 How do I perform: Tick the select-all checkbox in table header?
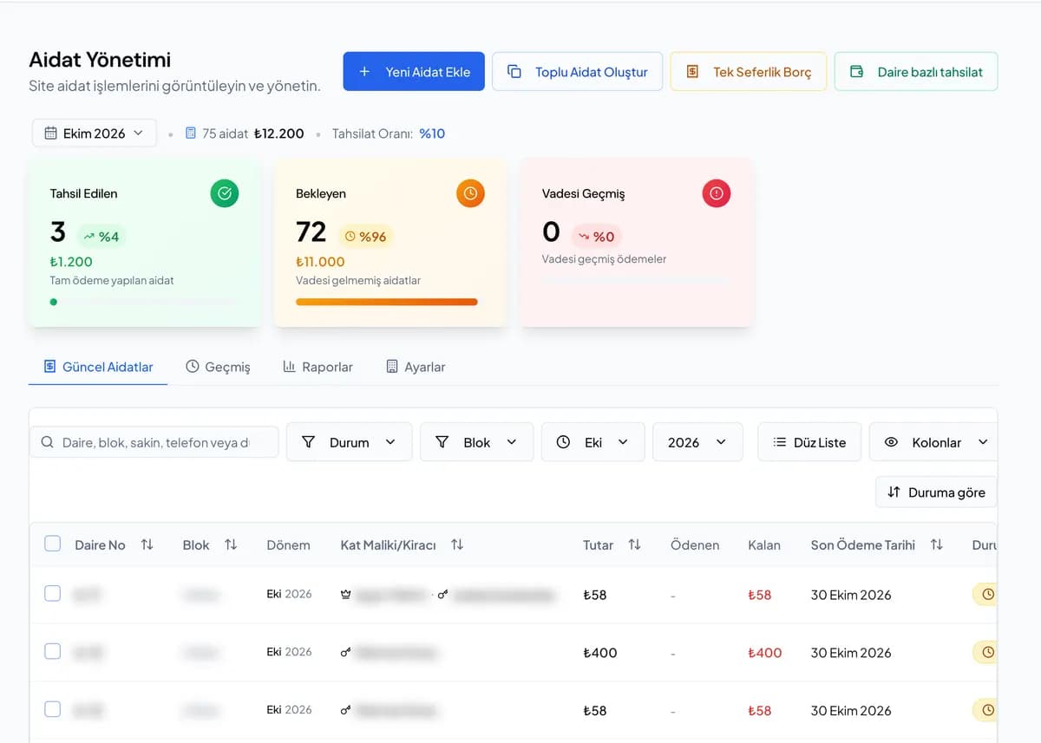pos(53,544)
